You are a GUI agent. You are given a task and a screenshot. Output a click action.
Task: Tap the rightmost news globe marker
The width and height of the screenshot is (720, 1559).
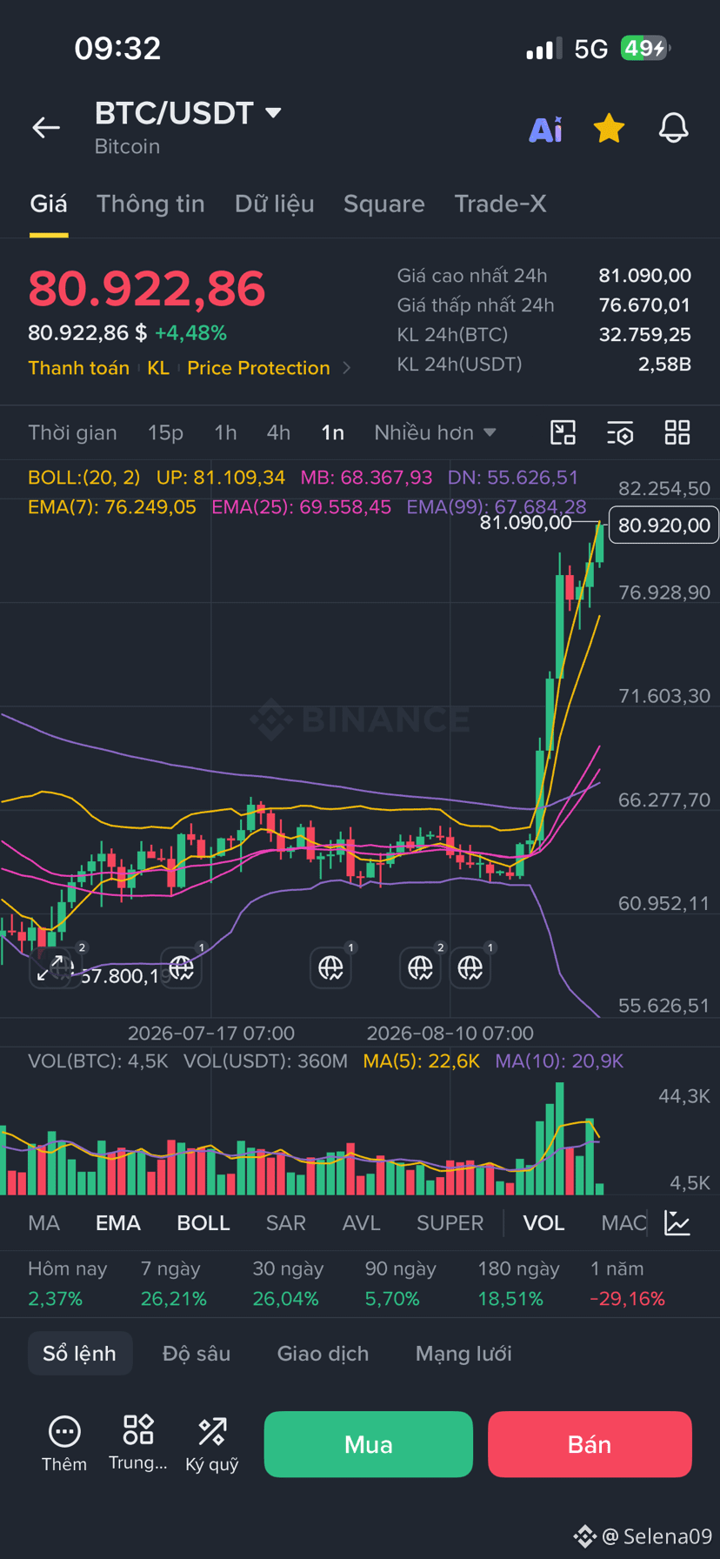[470, 967]
